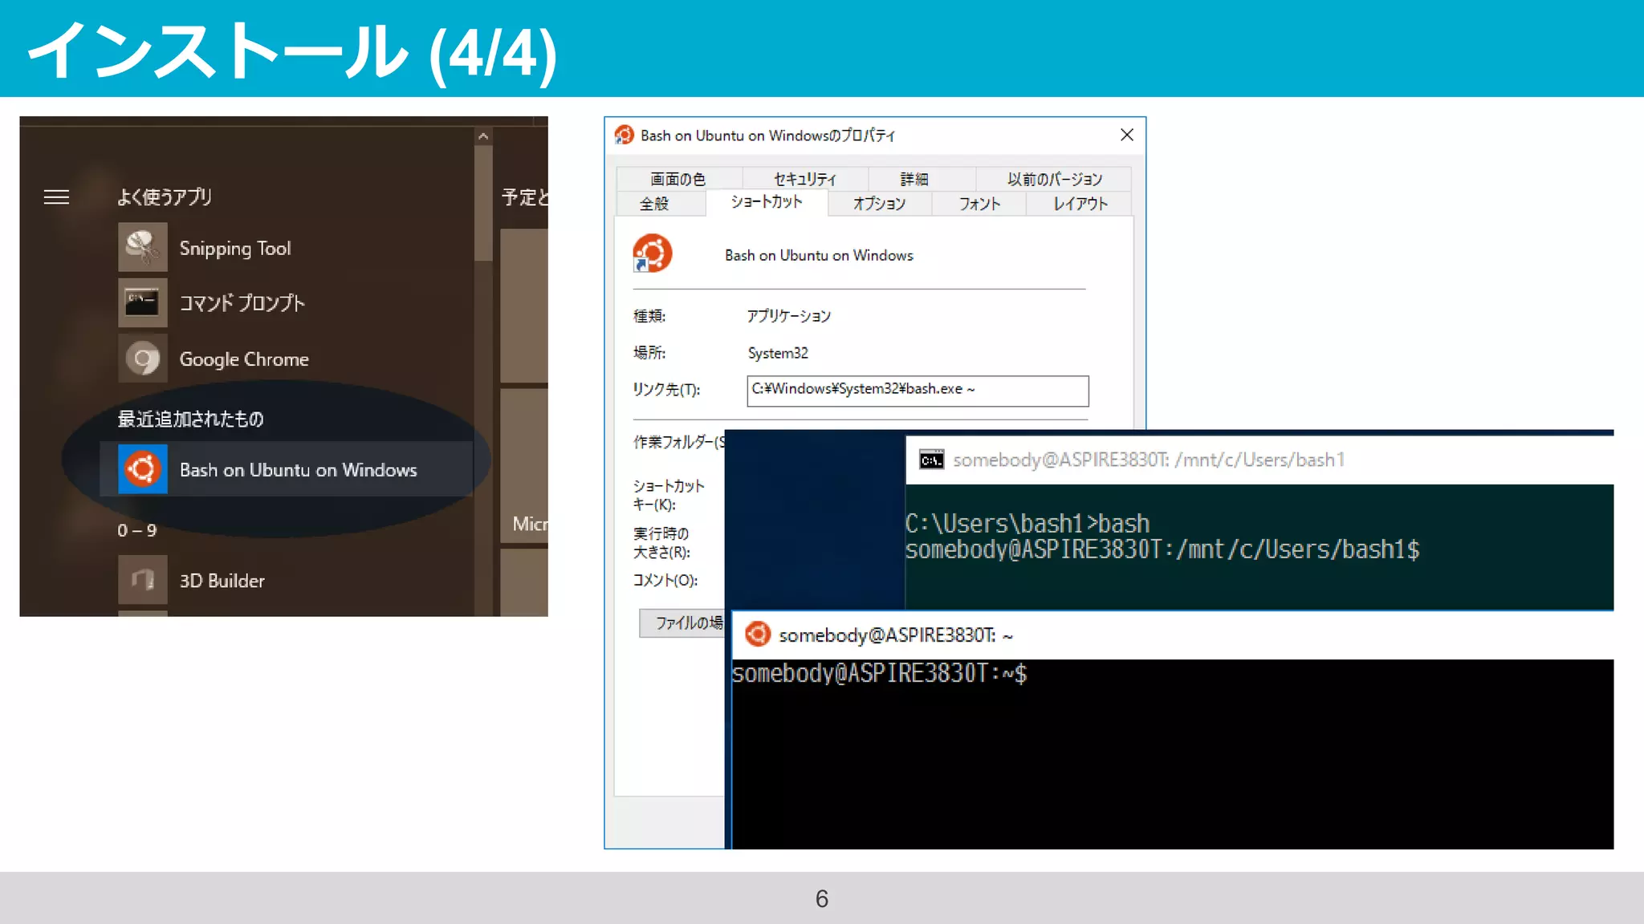Open the コマンド プロンプト icon
This screenshot has height=924, width=1644.
[142, 302]
